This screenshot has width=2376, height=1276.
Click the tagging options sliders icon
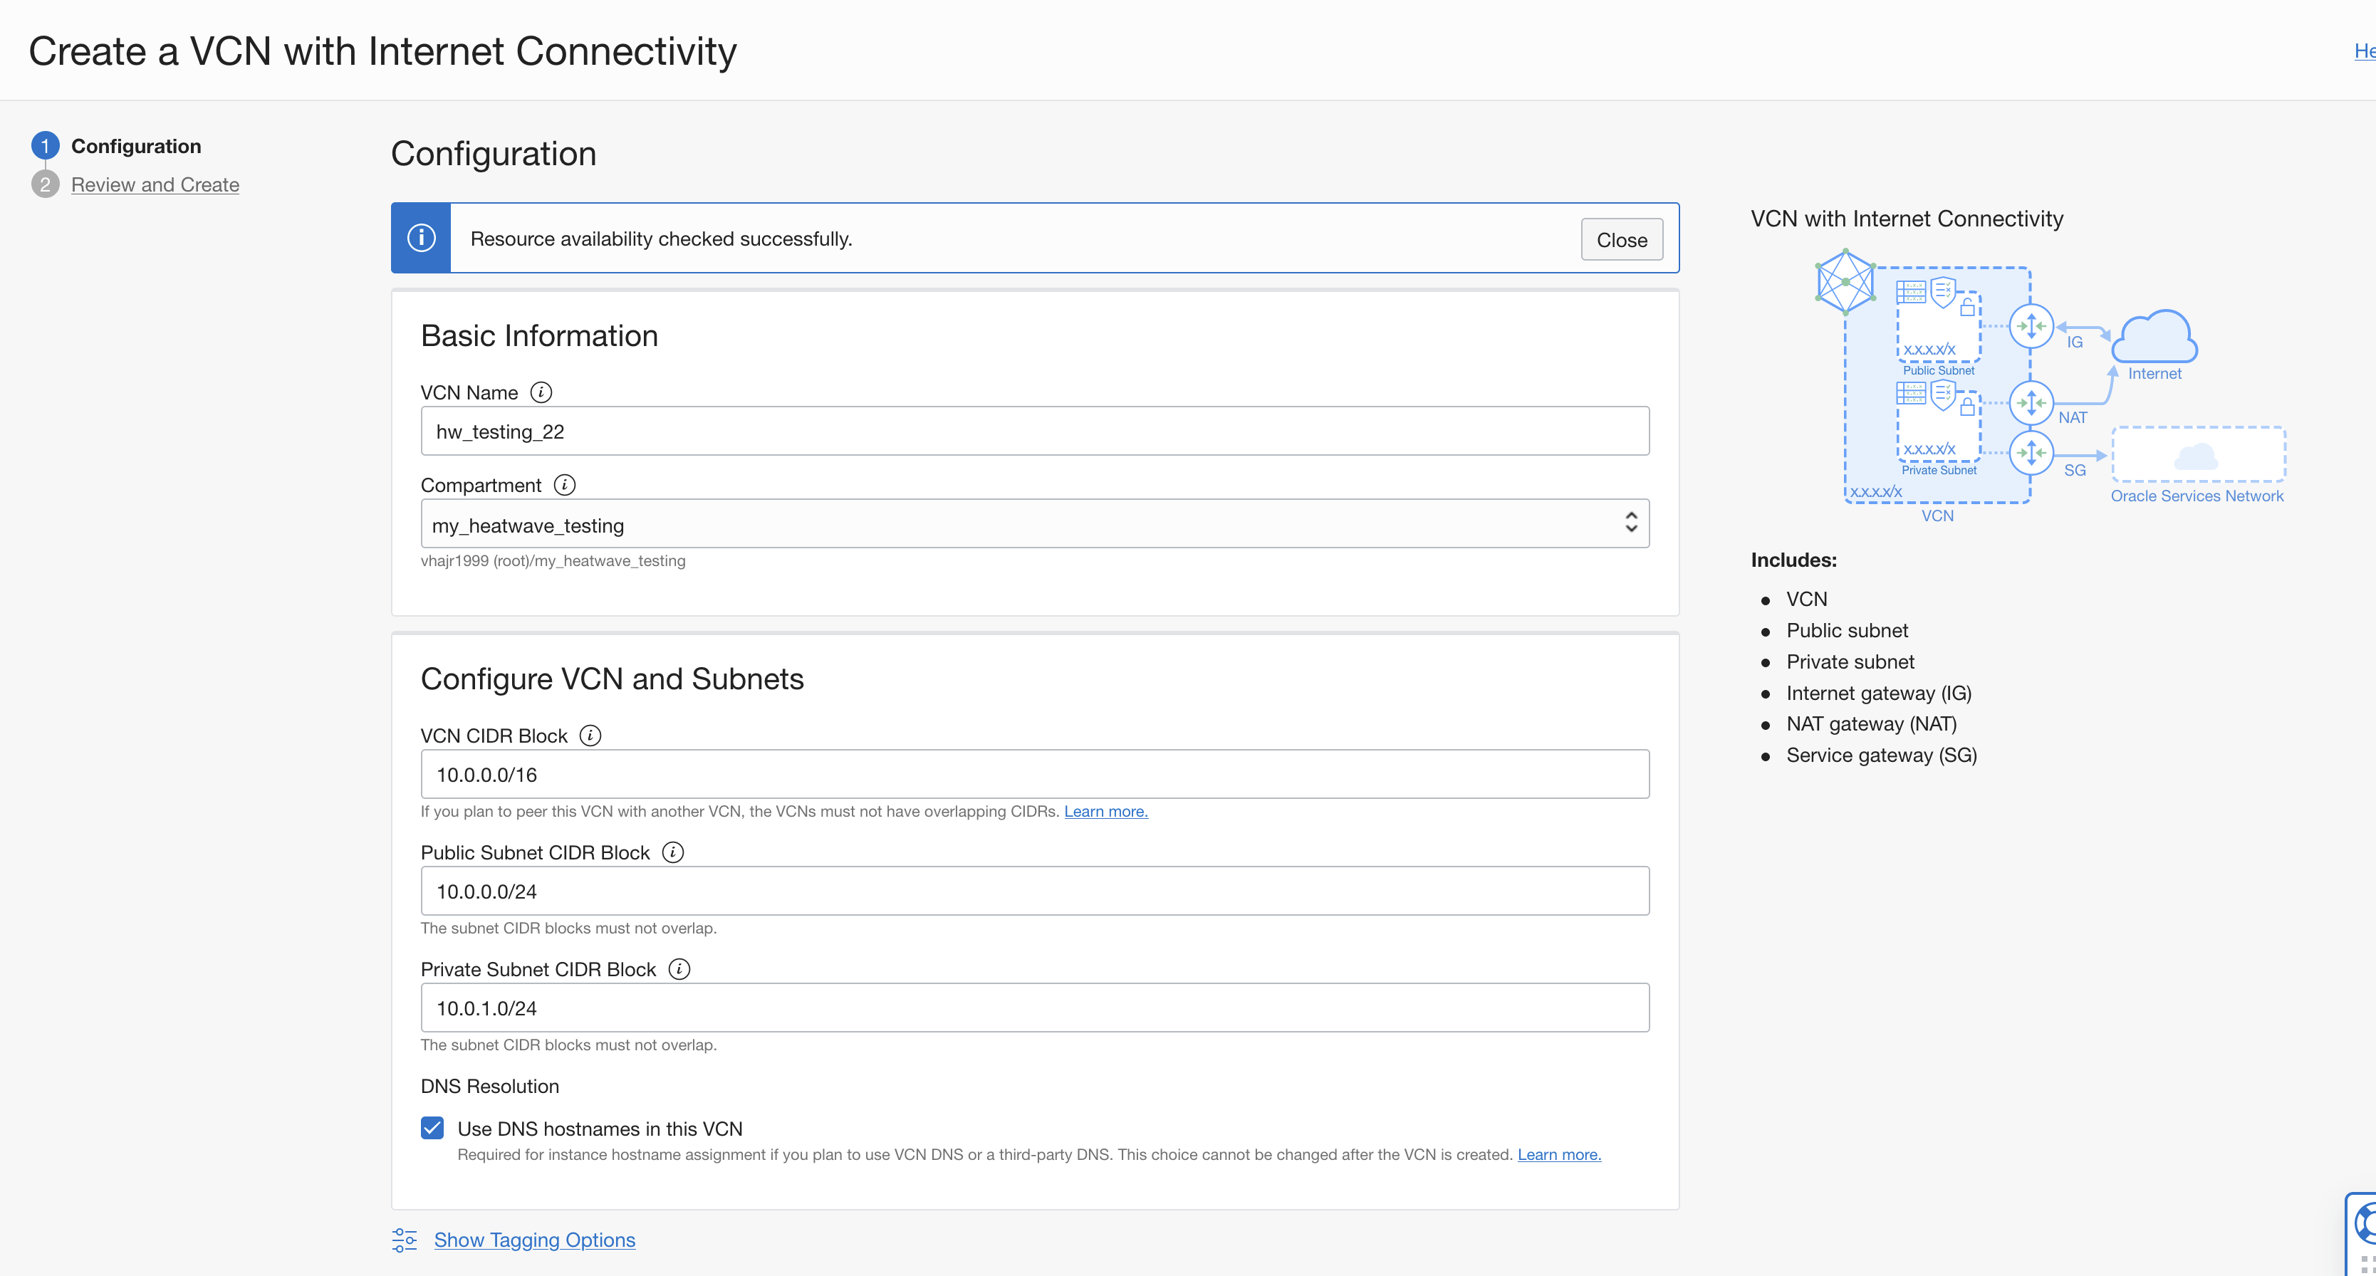(x=404, y=1240)
